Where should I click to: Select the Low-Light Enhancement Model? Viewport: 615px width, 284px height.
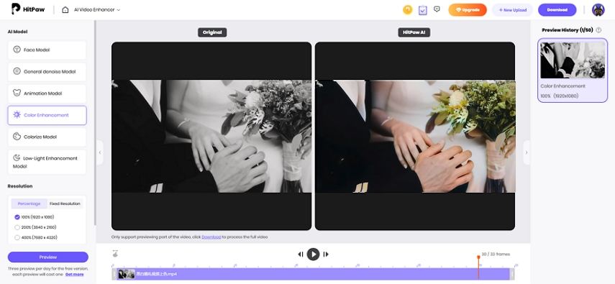(x=47, y=162)
